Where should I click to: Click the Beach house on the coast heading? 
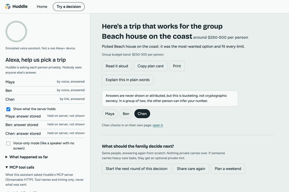pos(147,36)
